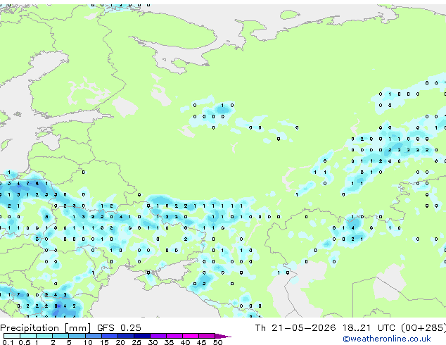Click the 45–50 mm legend color box
This screenshot has height=345, width=446.
[x=207, y=336]
